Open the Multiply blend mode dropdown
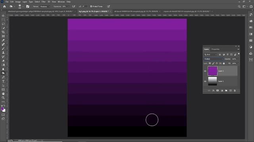 214,59
